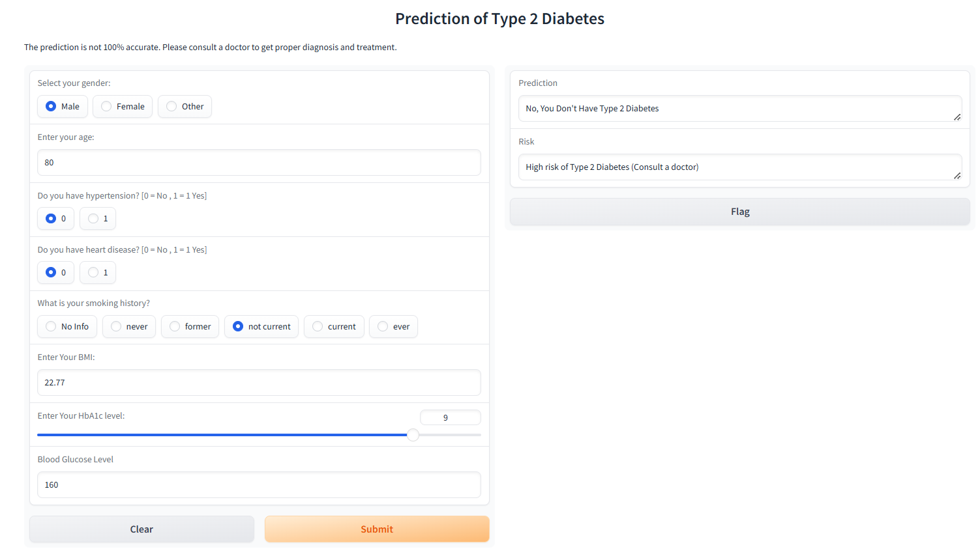This screenshot has height=558, width=980.
Task: Set heart disease to 1 (Yes)
Action: pos(94,273)
